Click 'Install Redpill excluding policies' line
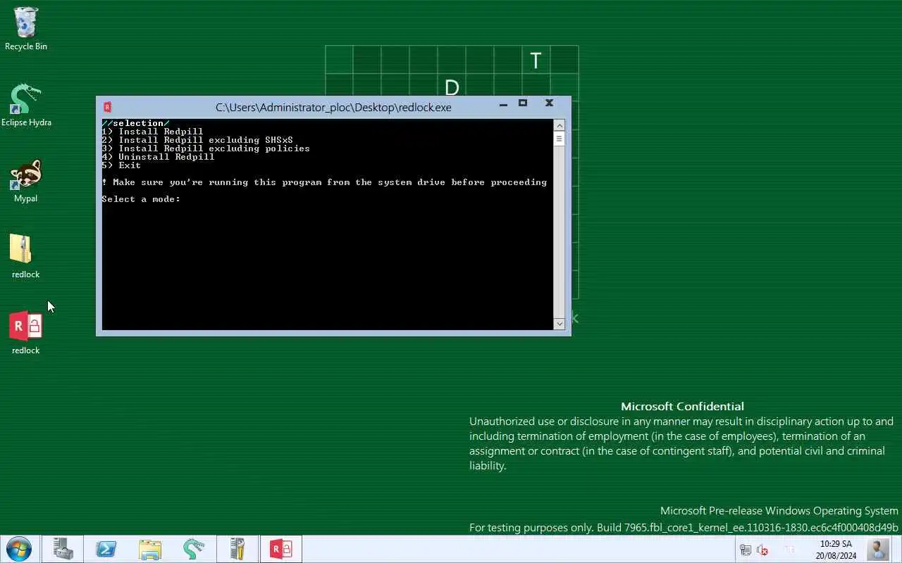 (x=206, y=148)
